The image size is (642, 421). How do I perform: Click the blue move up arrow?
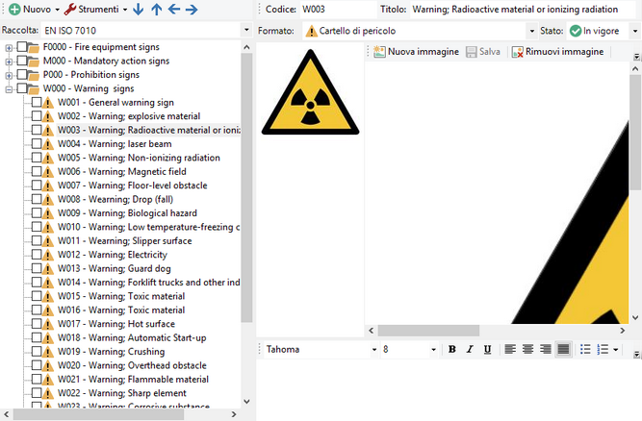156,10
